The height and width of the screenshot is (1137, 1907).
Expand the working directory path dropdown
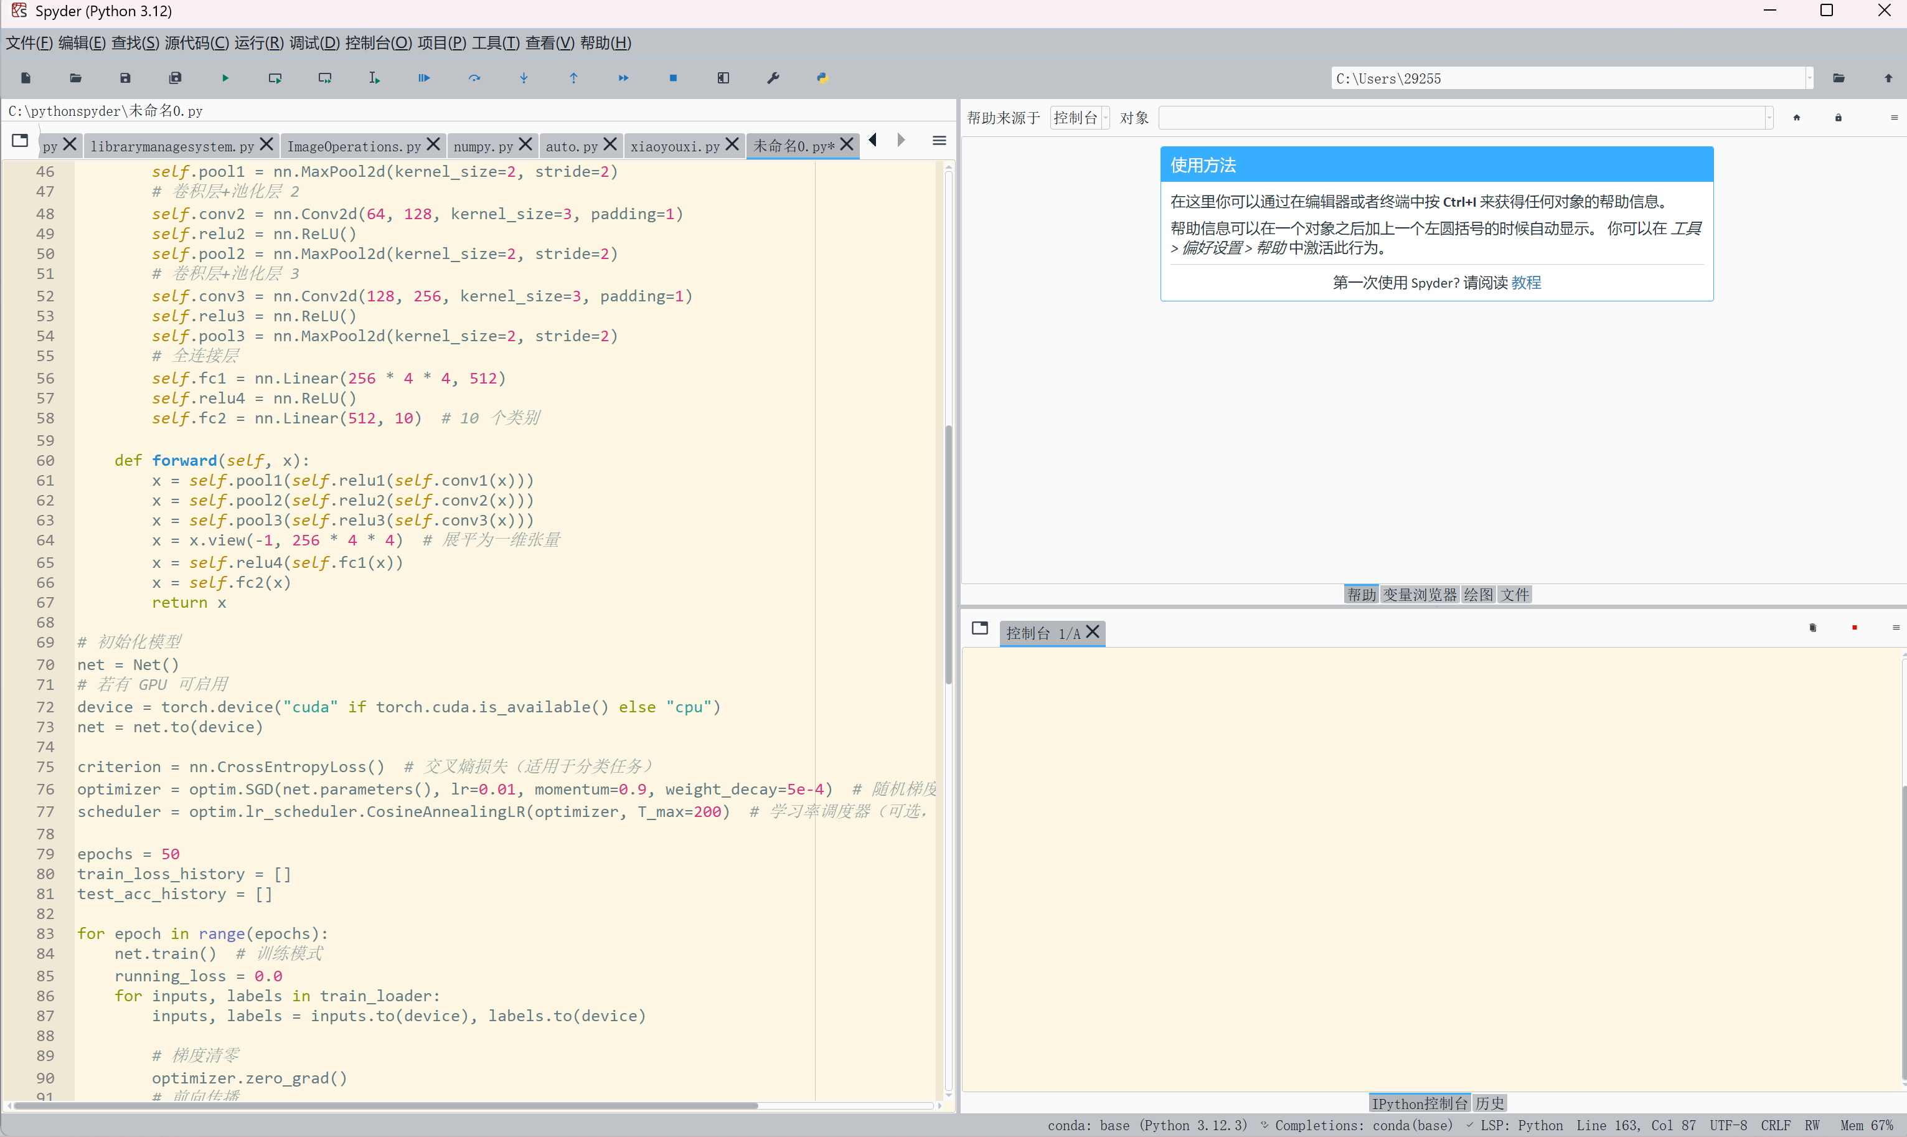(1810, 78)
